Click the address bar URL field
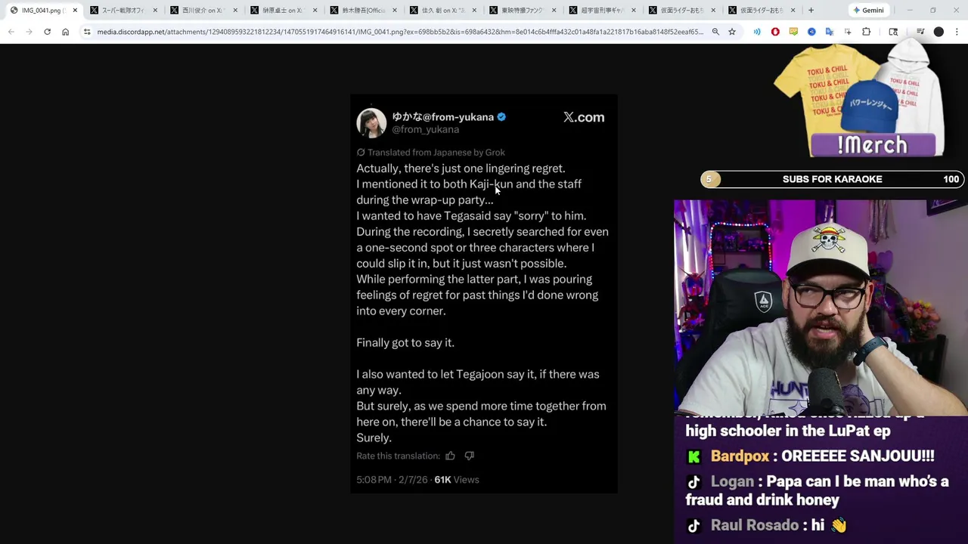968x544 pixels. (401, 32)
